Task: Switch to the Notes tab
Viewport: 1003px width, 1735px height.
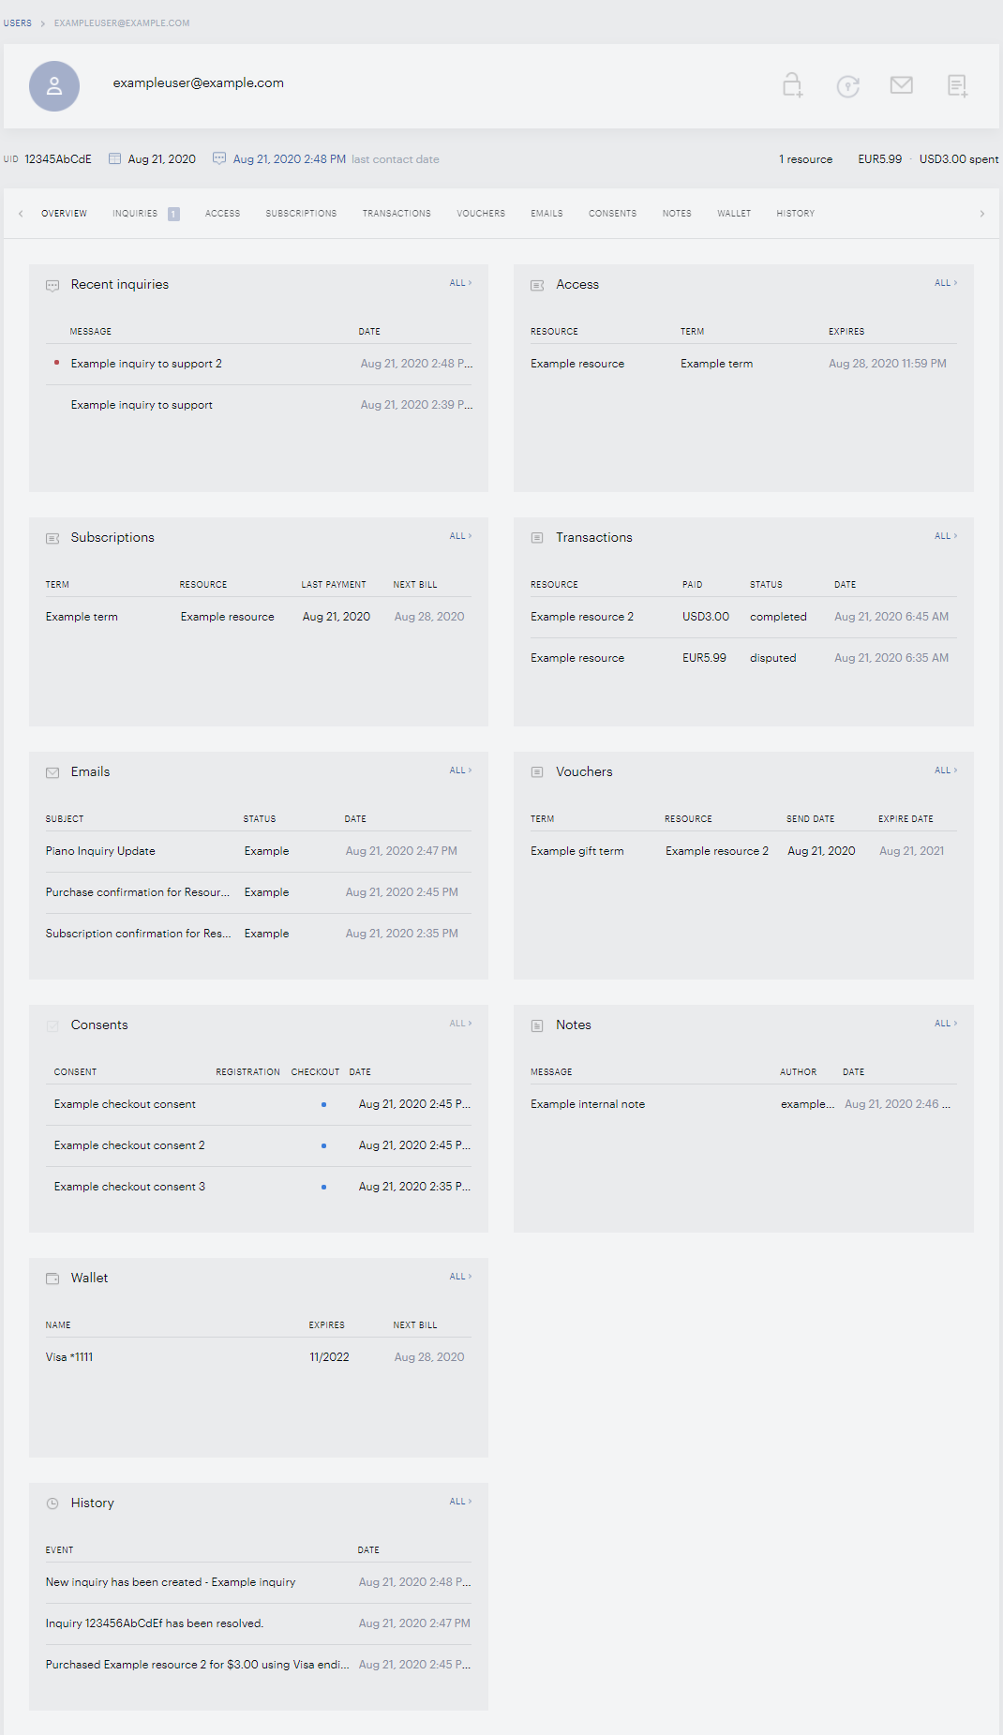Action: (x=677, y=214)
